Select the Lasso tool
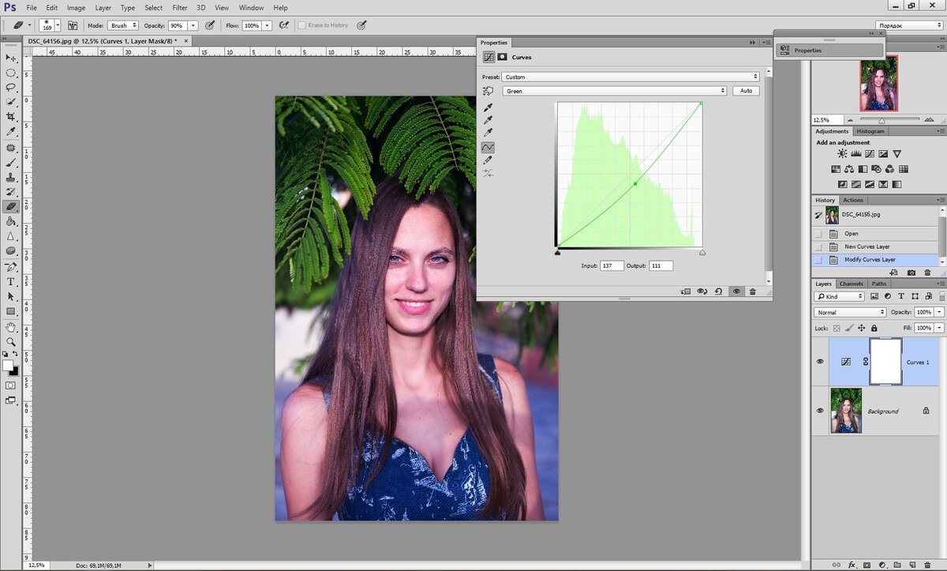Image resolution: width=947 pixels, height=571 pixels. (12, 88)
